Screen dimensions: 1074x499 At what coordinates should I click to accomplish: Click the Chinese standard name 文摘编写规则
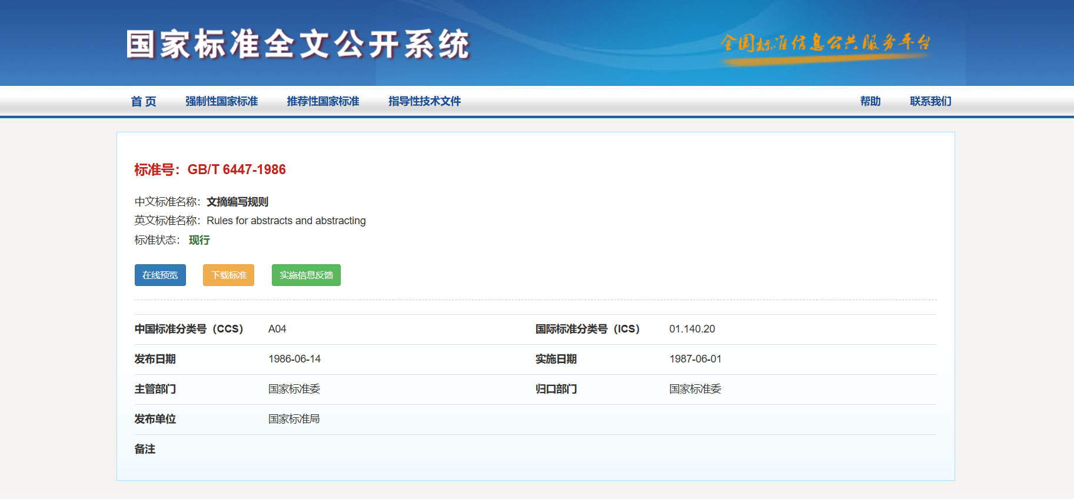tap(237, 202)
